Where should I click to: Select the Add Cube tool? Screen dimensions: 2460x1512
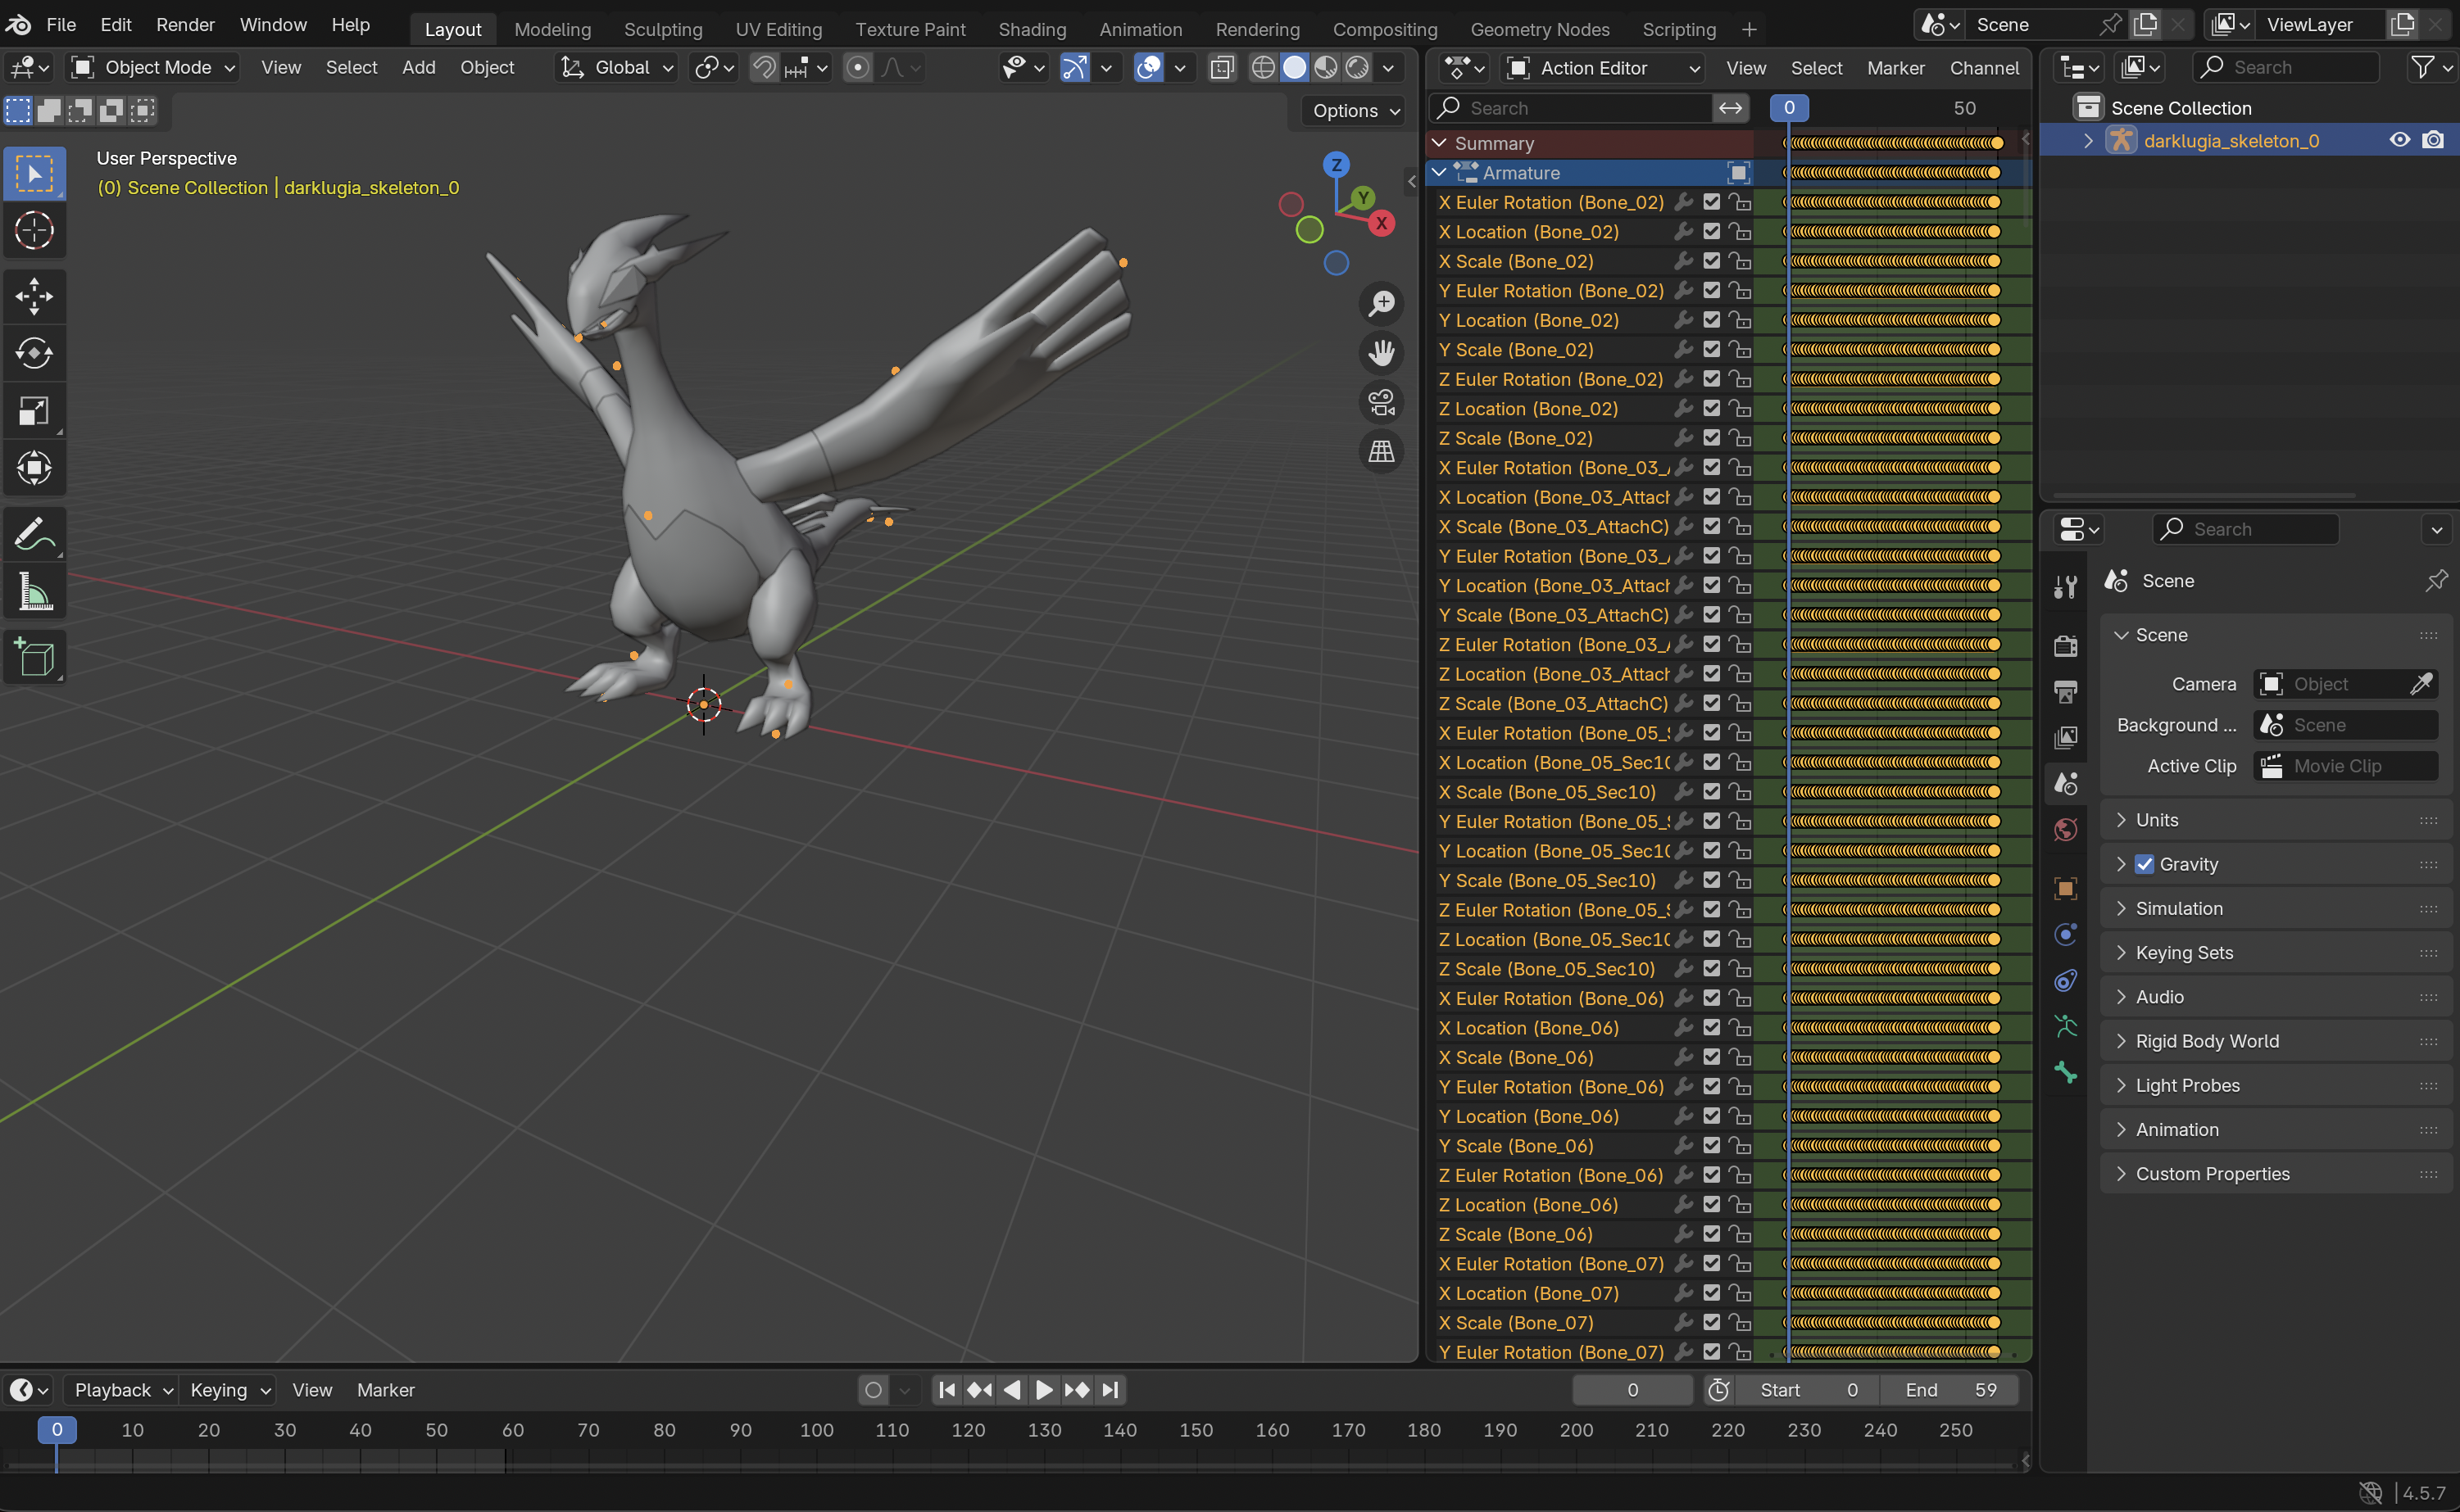[35, 657]
